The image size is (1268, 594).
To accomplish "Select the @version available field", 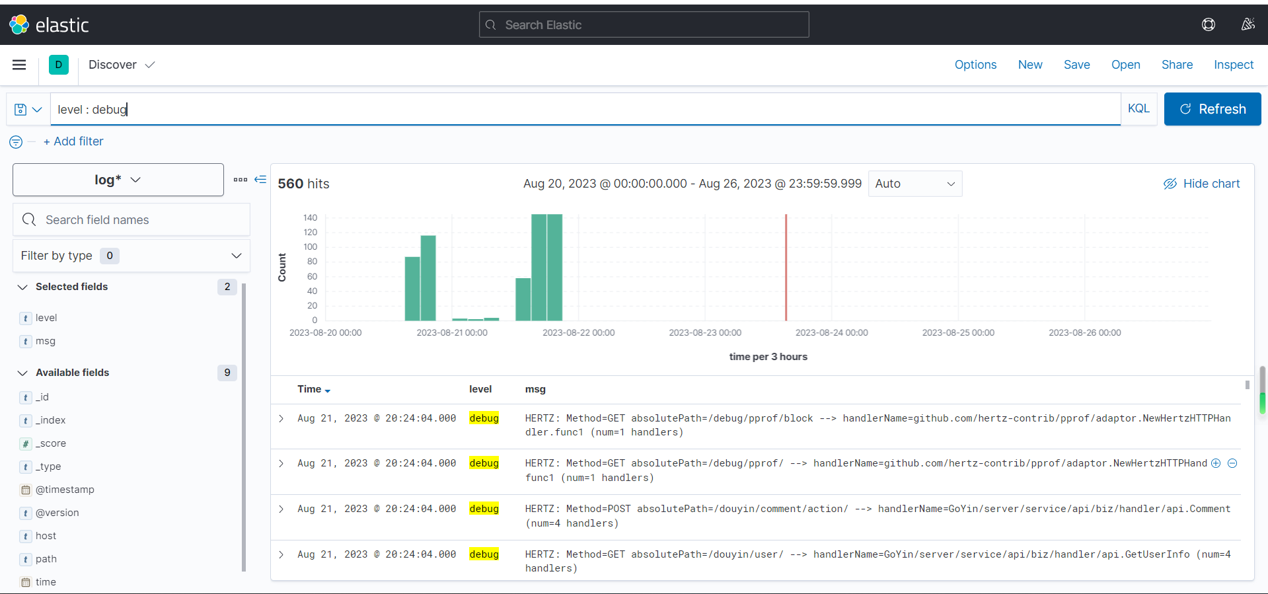I will (x=57, y=513).
